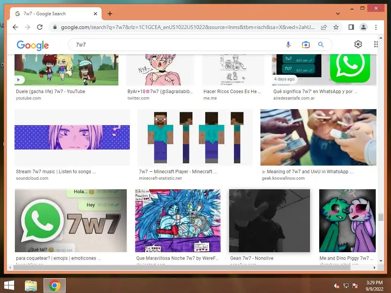
Task: Open para coquetear? emojis emoticones link
Action: (58, 258)
